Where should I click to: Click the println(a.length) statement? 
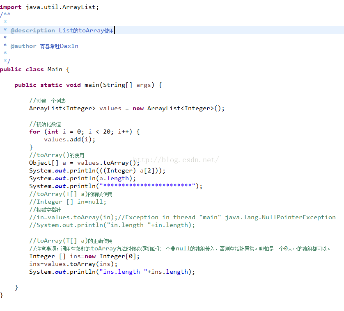(83, 179)
